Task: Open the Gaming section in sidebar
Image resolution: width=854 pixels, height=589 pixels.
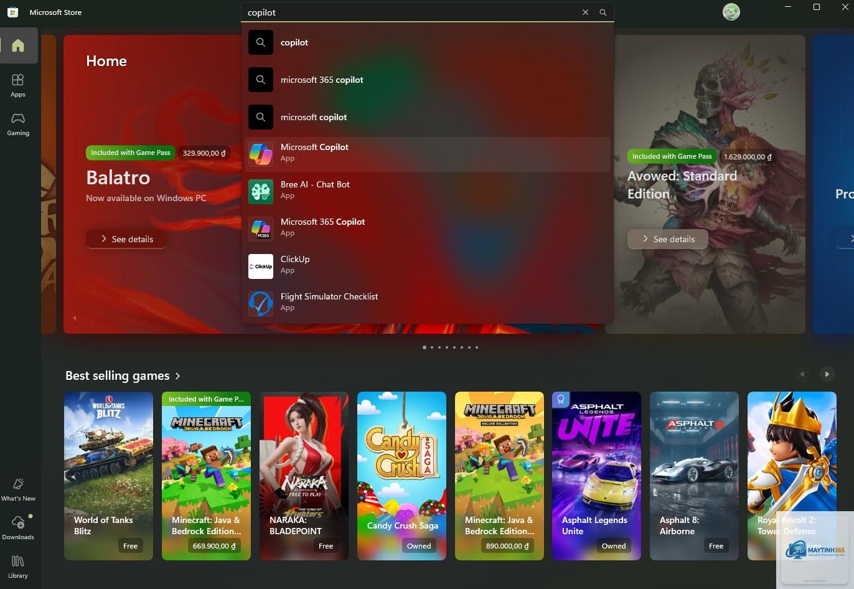Action: coord(18,124)
